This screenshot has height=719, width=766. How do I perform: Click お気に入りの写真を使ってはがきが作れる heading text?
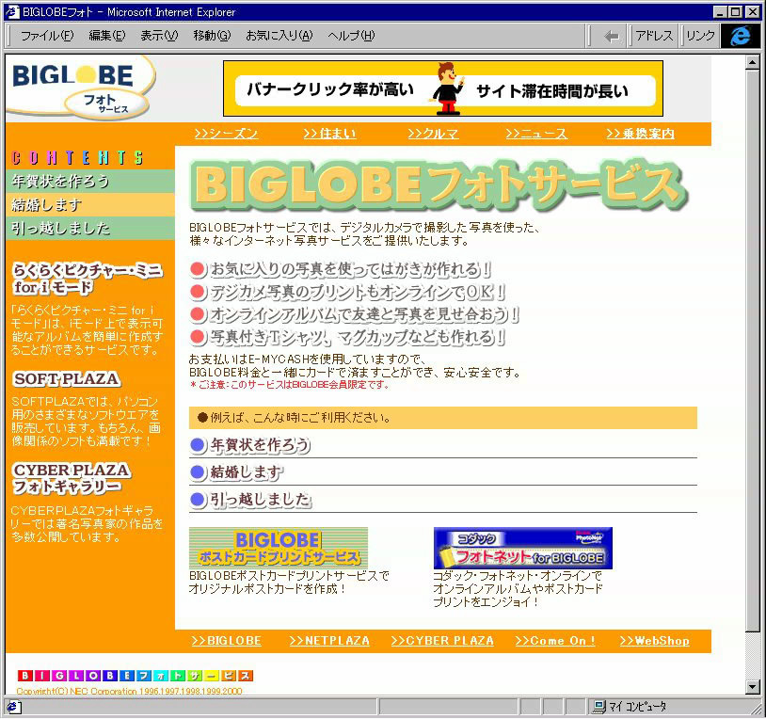tap(350, 268)
